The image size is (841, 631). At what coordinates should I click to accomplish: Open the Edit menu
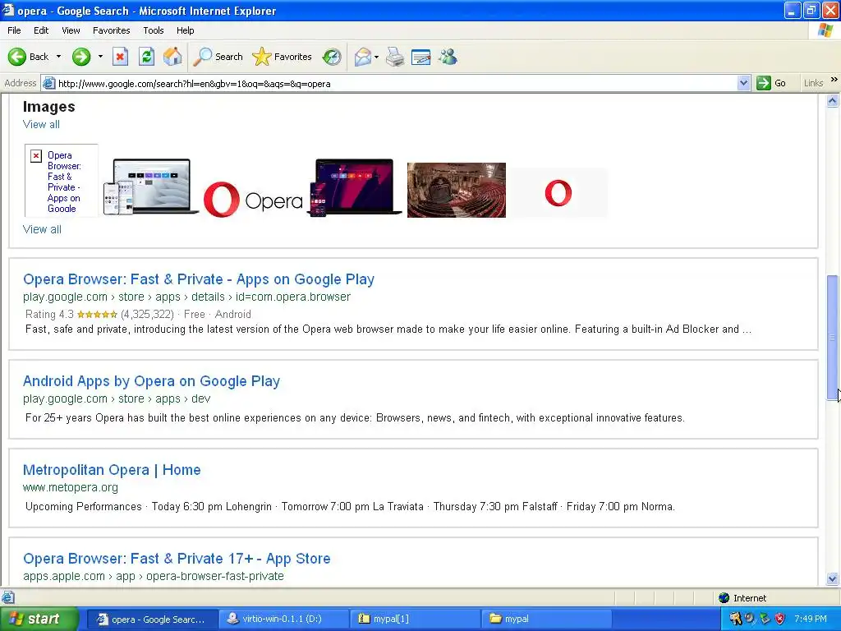tap(41, 30)
